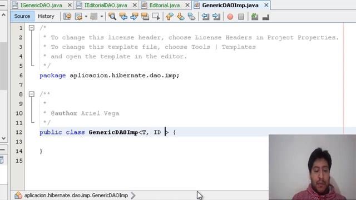Click the greyed Forward navigation icon

(x=94, y=17)
